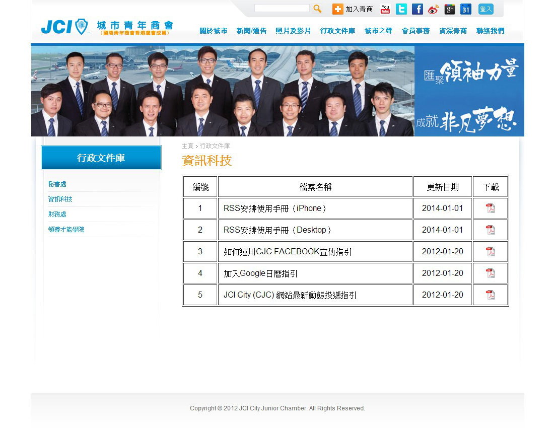The width and height of the screenshot is (554, 428).
Task: Download the 加入Google日曆指引 PDF
Action: coord(491,273)
